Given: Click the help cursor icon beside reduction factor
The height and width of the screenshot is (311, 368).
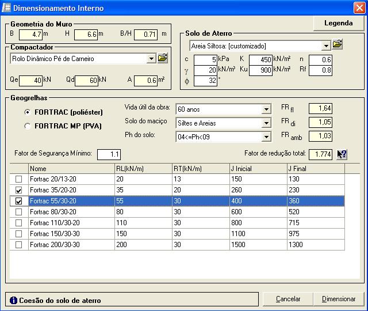Looking at the screenshot, I should click(x=342, y=154).
